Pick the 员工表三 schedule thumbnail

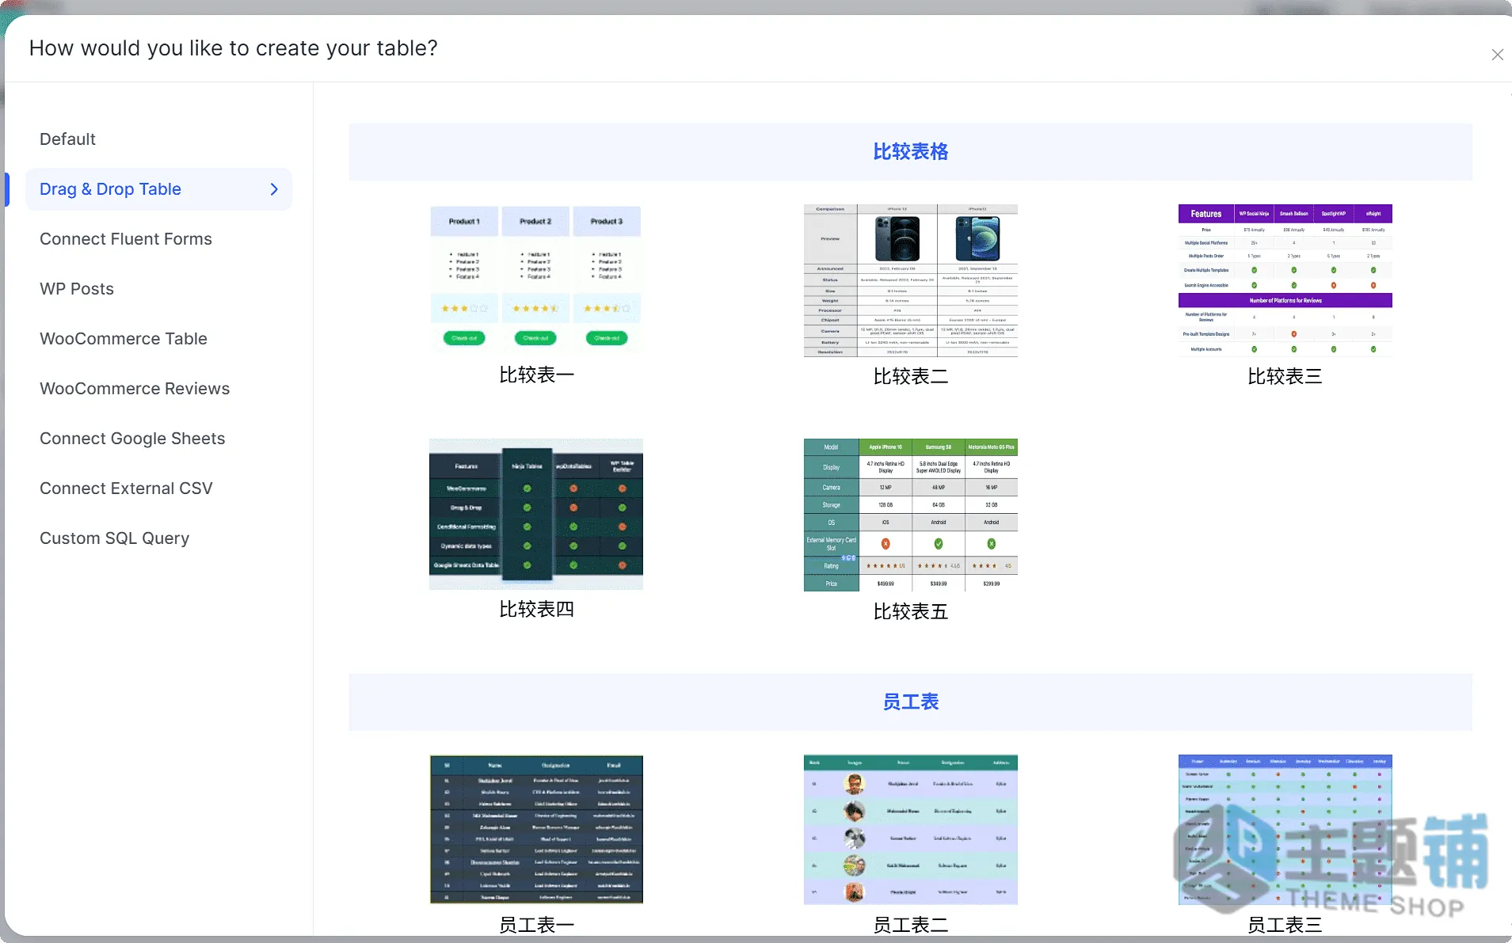pyautogui.click(x=1285, y=829)
